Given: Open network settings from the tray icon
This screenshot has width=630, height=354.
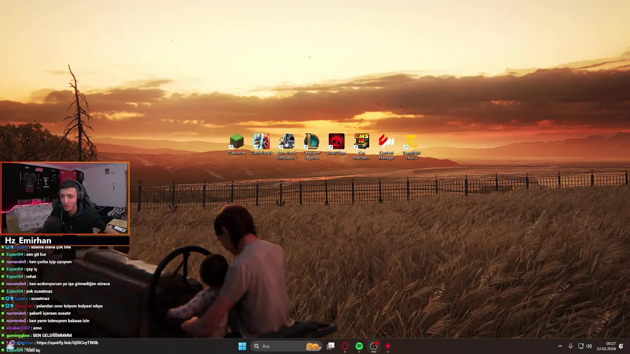Looking at the screenshot, I should click(581, 346).
